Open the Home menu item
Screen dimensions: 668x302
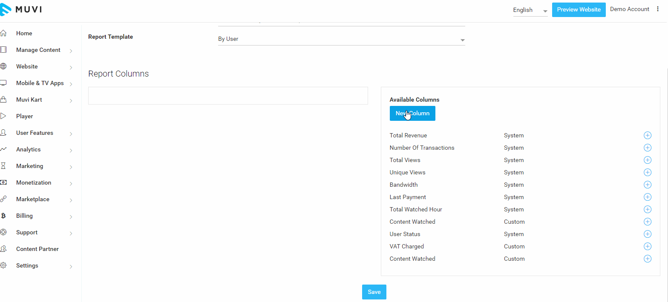point(24,33)
